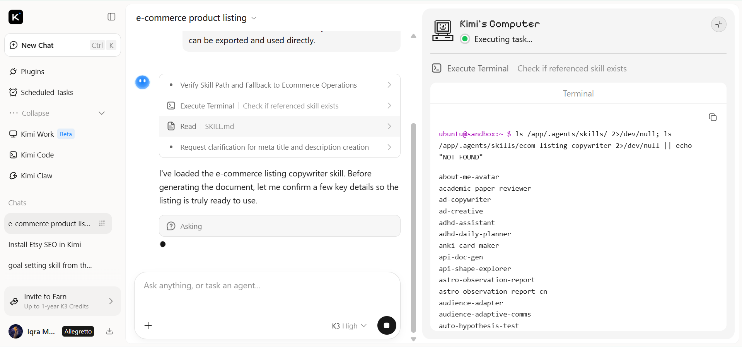Click the Asking status box
Image resolution: width=742 pixels, height=347 pixels.
coord(280,226)
